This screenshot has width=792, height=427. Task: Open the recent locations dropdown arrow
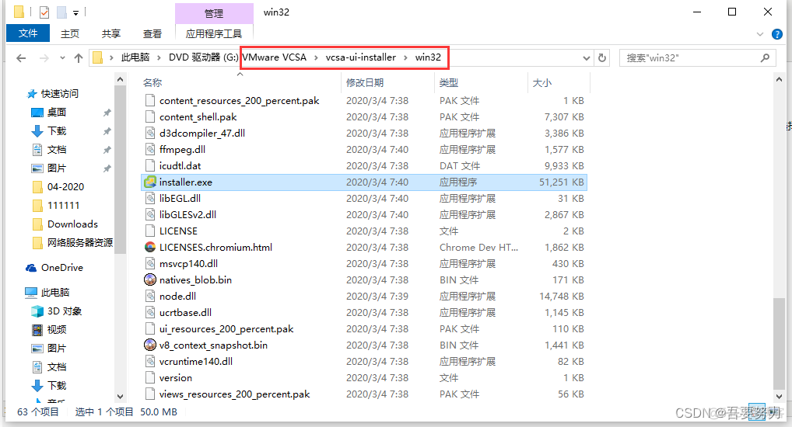(x=62, y=58)
